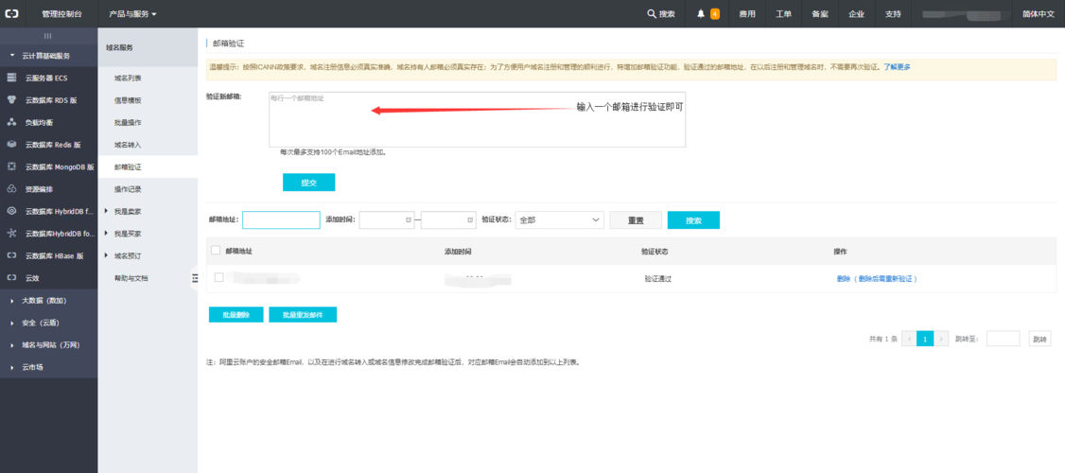Open the 备案 header menu

(820, 13)
